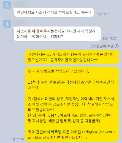Select blurred sender name above first message
The image size is (122, 143).
pos(21,4)
